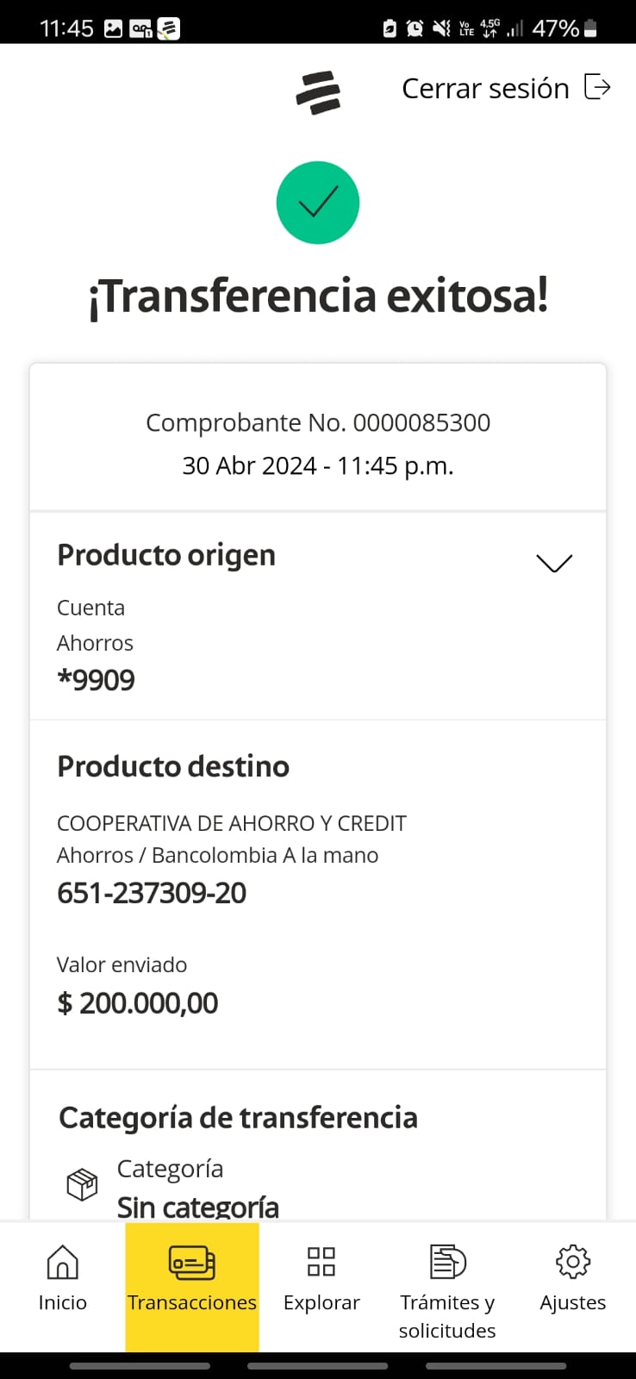Tap the Valor enviado $ 200.000,00 amount
Image resolution: width=636 pixels, height=1379 pixels.
click(x=138, y=1003)
